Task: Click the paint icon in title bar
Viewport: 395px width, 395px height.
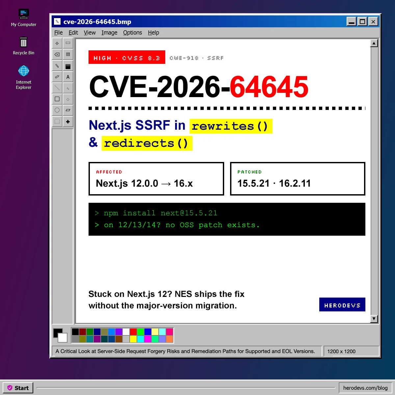Action: point(57,22)
